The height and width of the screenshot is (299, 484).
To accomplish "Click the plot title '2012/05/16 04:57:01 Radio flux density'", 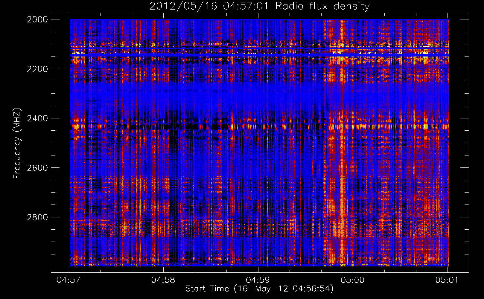I will point(259,6).
